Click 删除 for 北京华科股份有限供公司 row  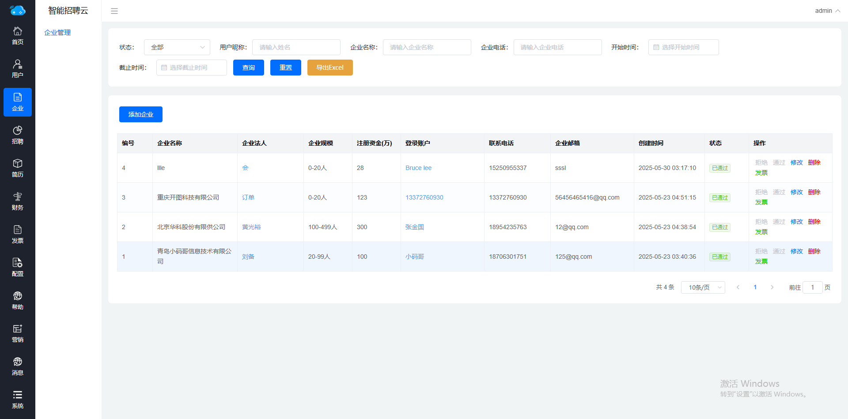click(814, 222)
